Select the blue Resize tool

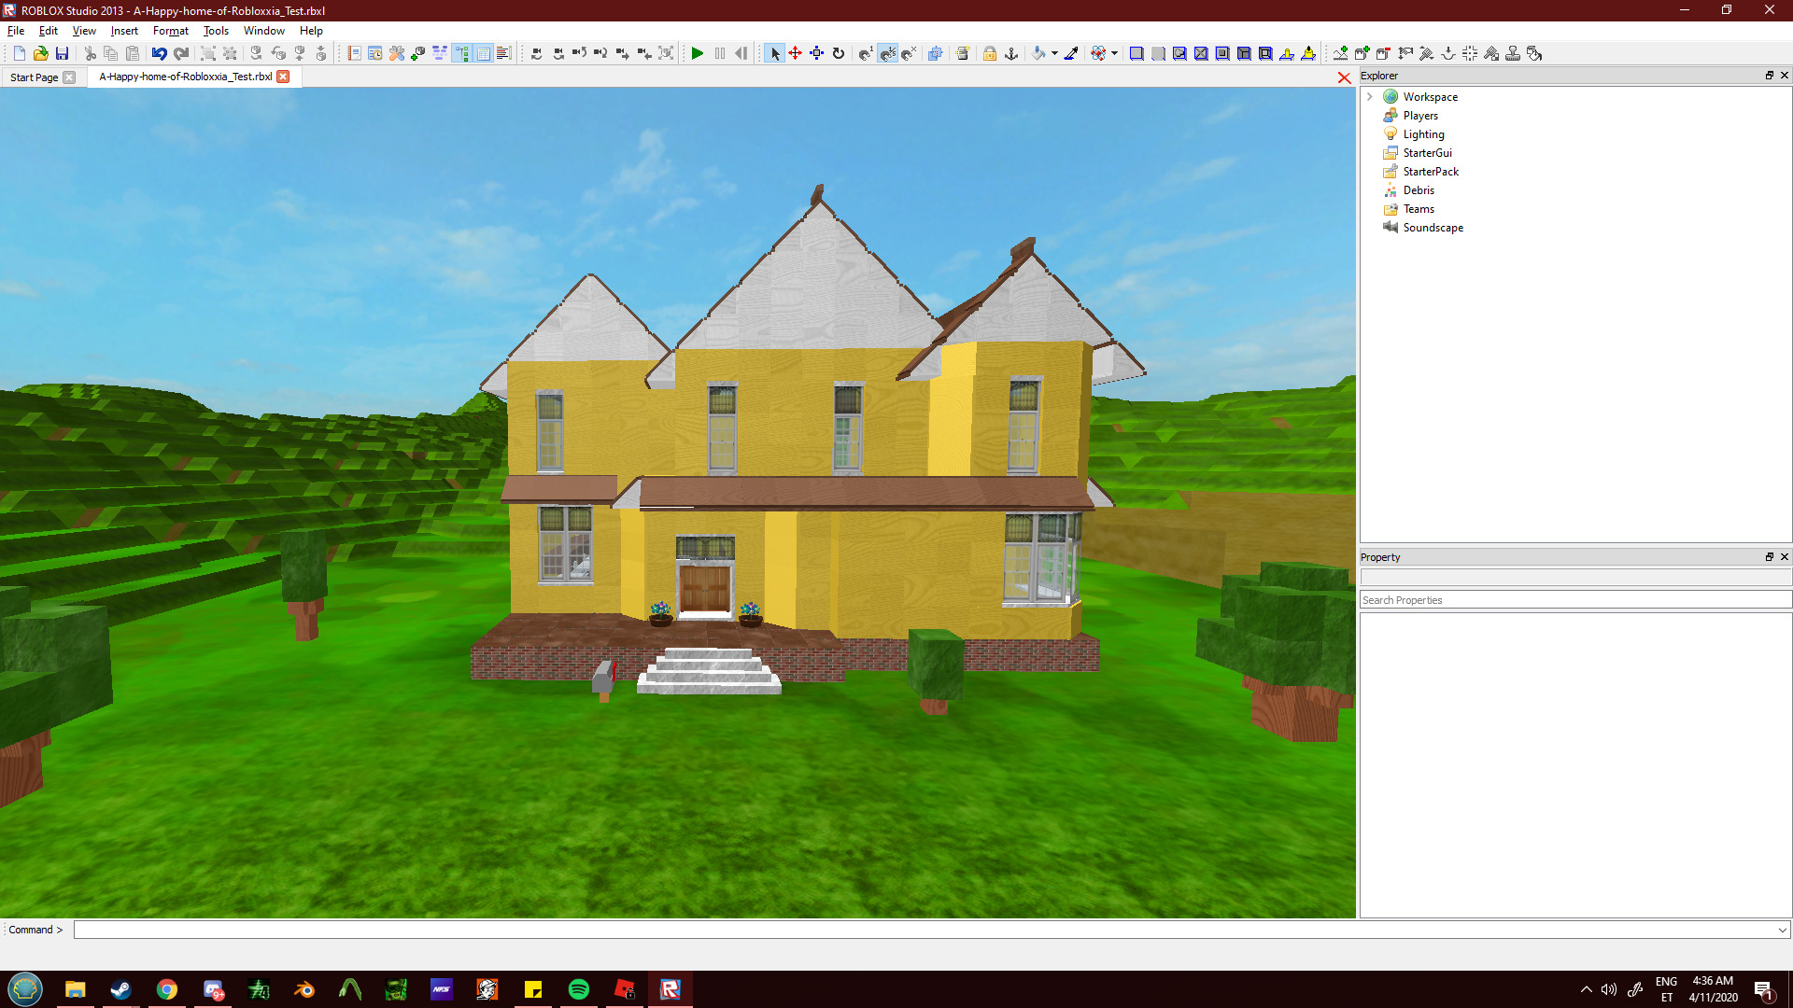(817, 53)
